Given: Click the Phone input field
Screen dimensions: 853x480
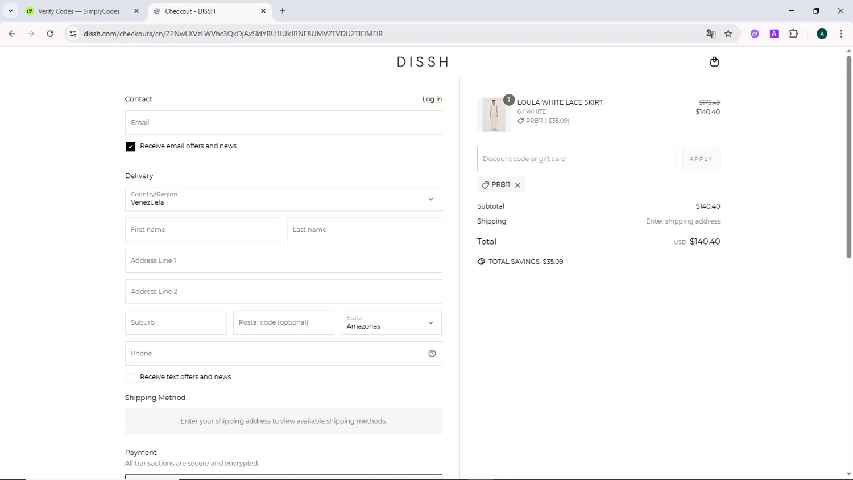Looking at the screenshot, I should click(283, 354).
